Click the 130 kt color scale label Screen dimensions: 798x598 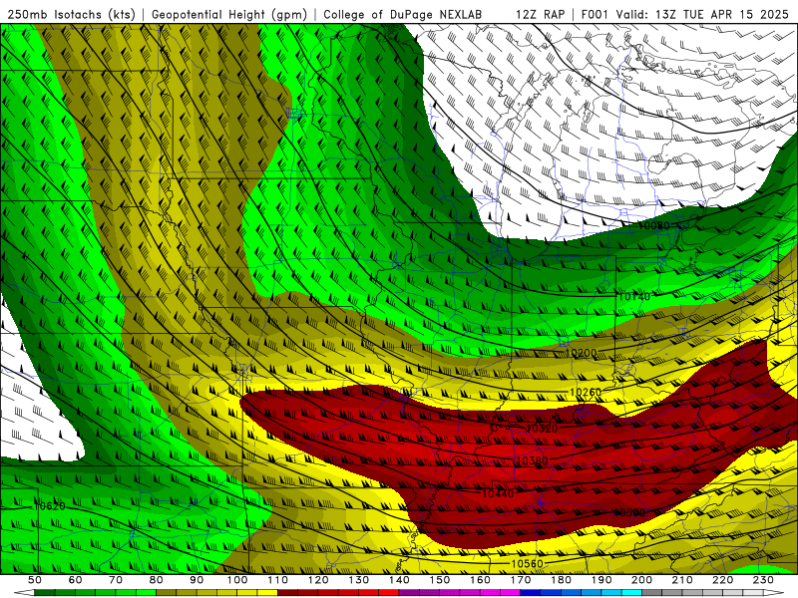(359, 580)
